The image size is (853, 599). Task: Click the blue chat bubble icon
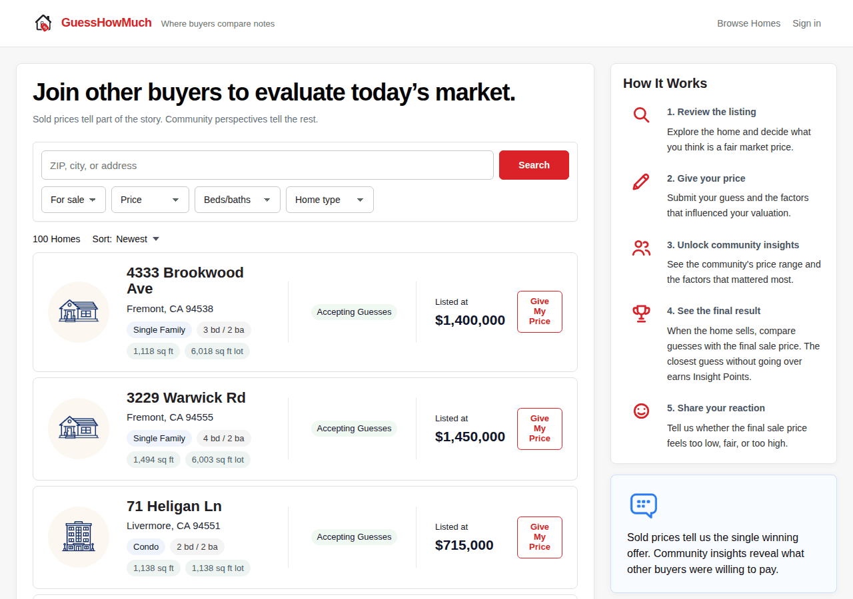tap(644, 506)
